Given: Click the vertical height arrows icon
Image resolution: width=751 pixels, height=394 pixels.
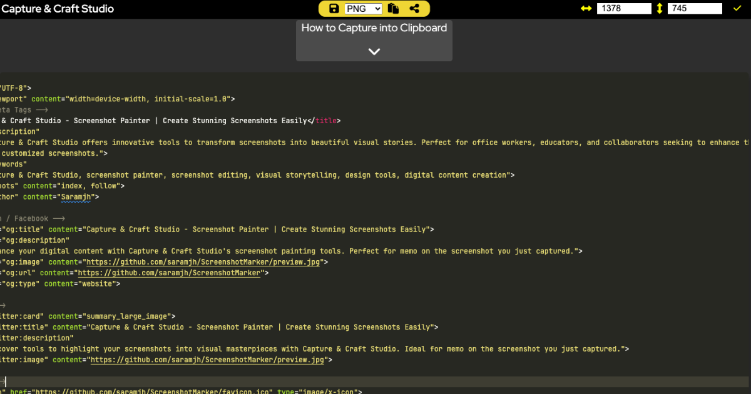Looking at the screenshot, I should pyautogui.click(x=660, y=9).
